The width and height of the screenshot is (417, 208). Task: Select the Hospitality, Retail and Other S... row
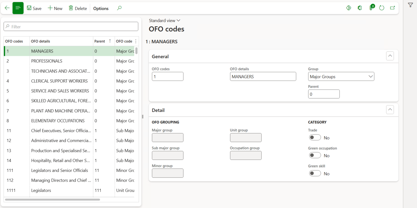click(x=69, y=161)
